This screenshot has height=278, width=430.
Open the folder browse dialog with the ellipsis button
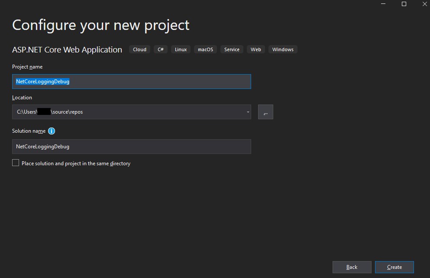point(265,112)
